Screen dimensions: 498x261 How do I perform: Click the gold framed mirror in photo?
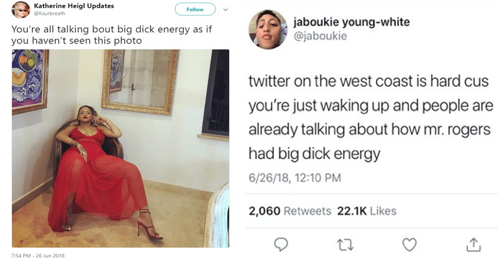140,81
